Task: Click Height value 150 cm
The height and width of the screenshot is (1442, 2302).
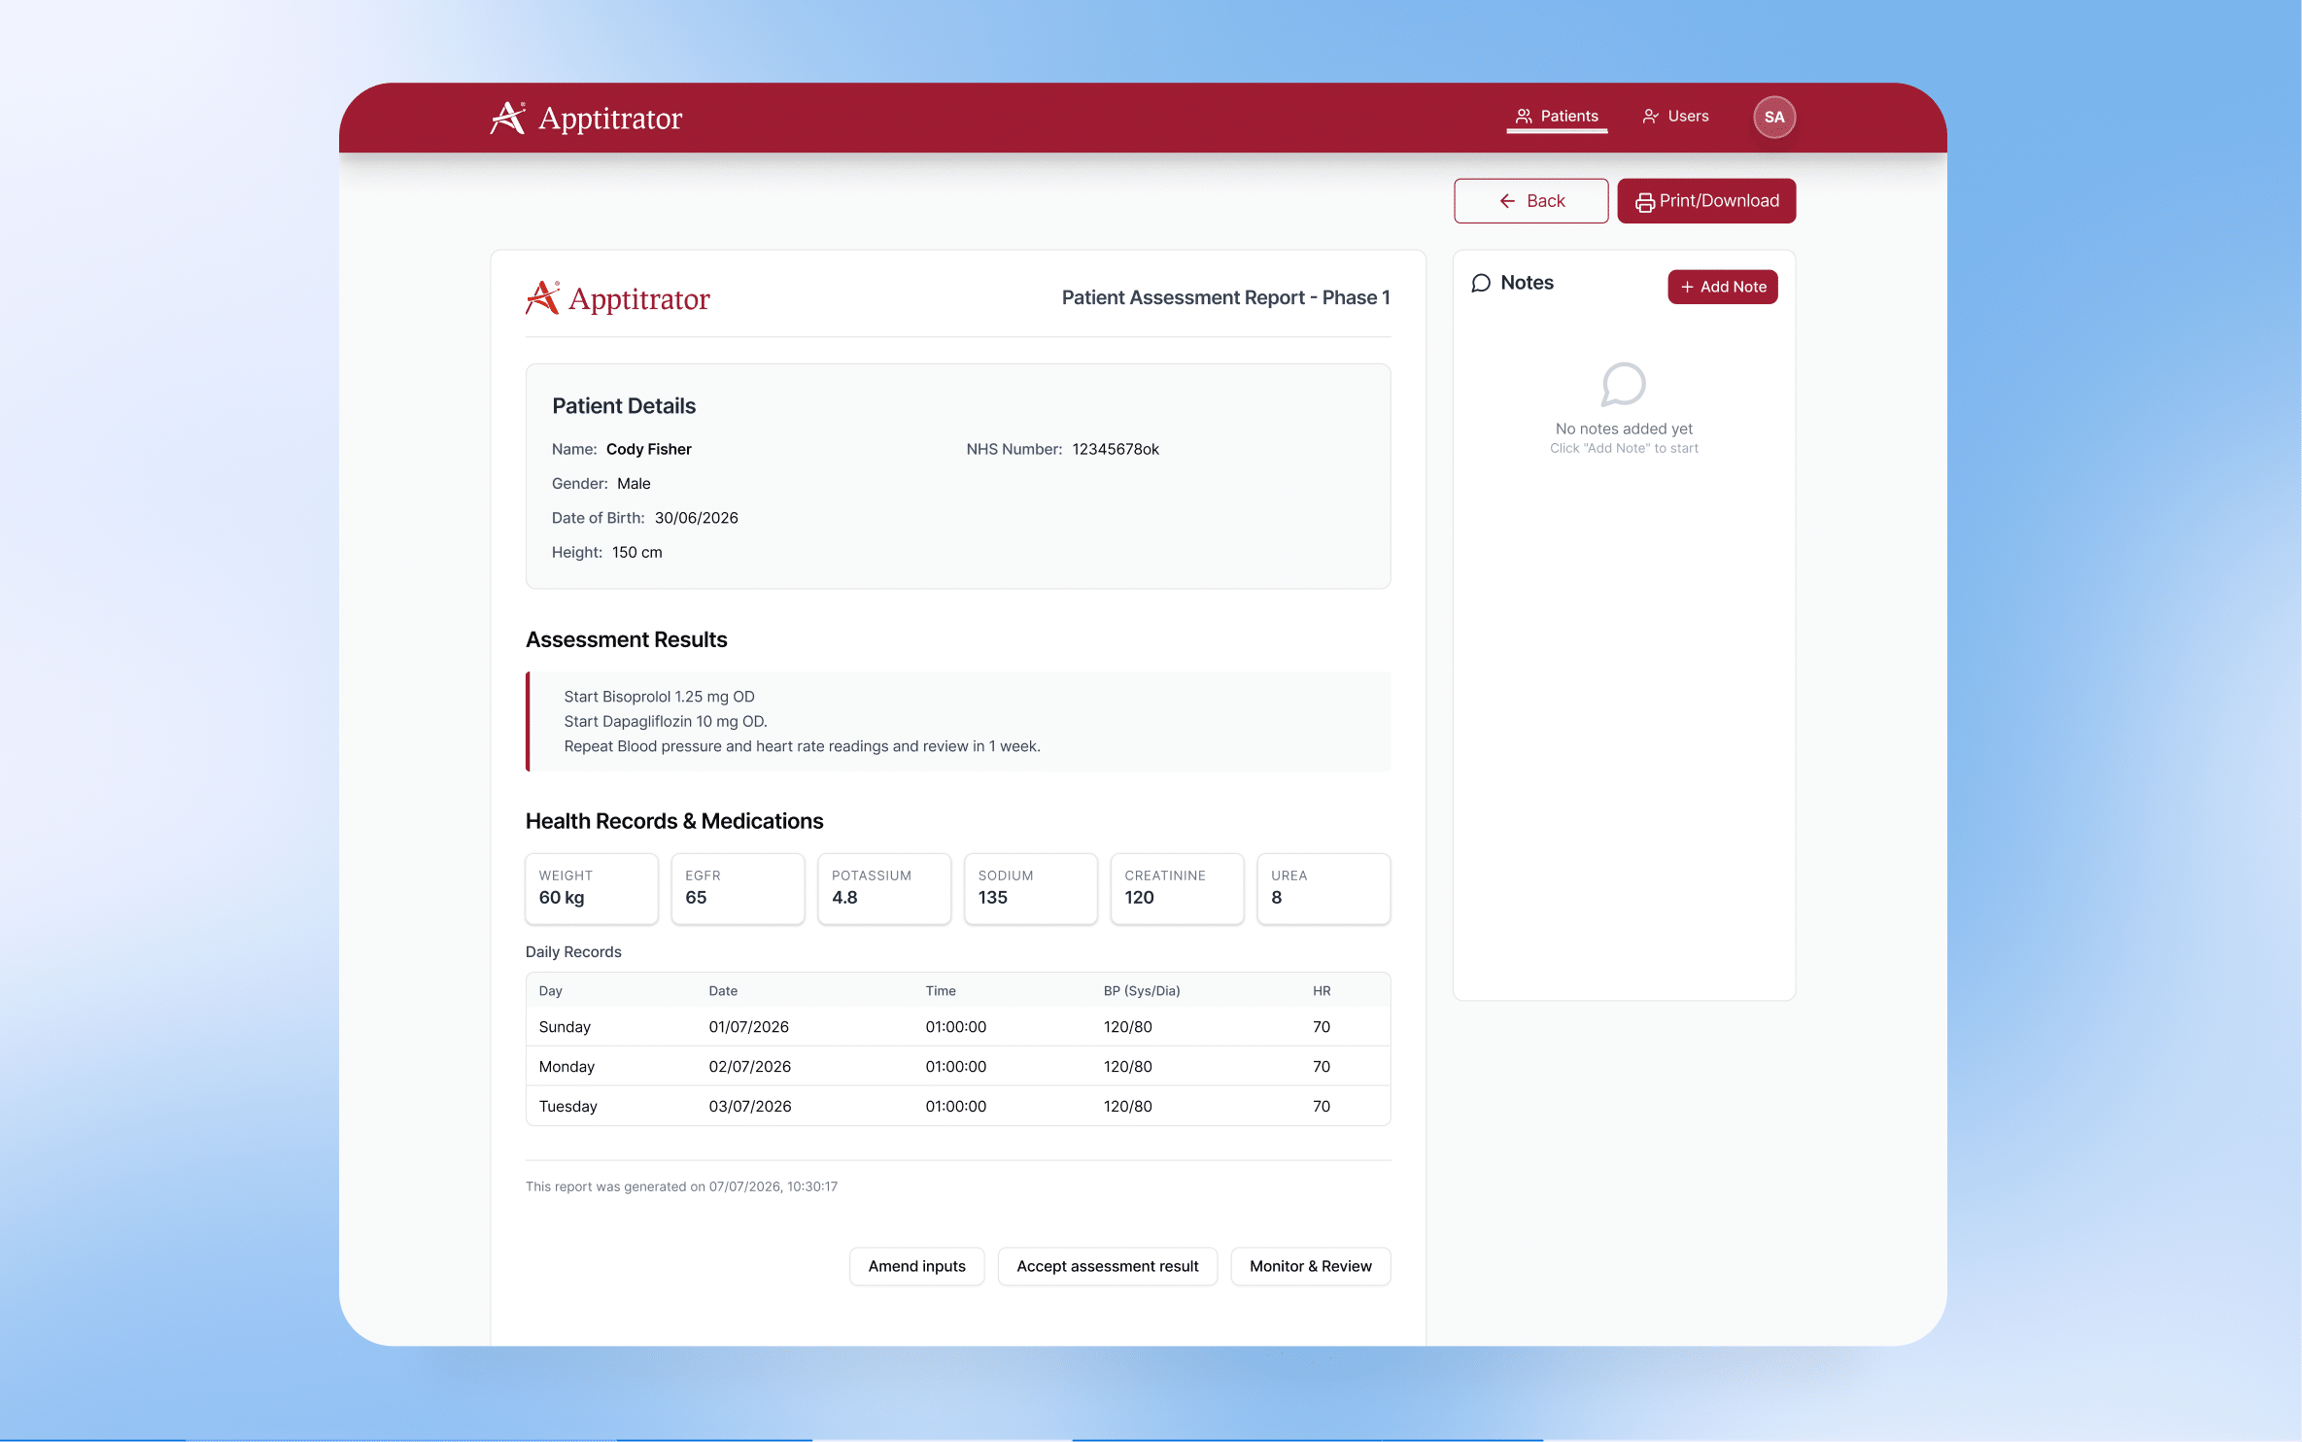Action: (x=636, y=552)
